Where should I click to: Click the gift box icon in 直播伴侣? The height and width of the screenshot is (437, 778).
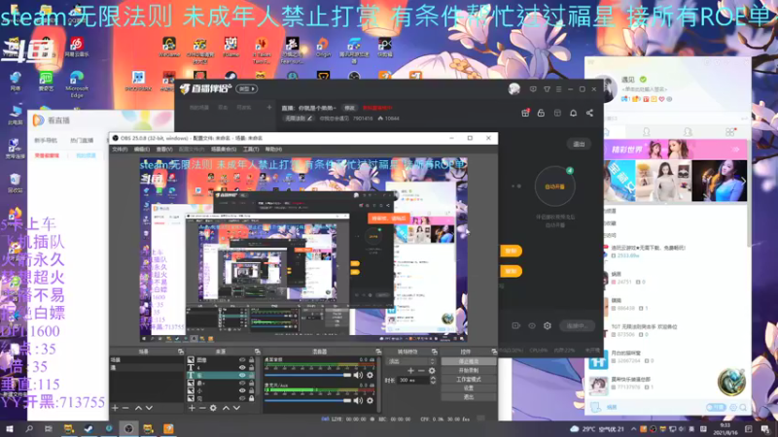(x=525, y=113)
